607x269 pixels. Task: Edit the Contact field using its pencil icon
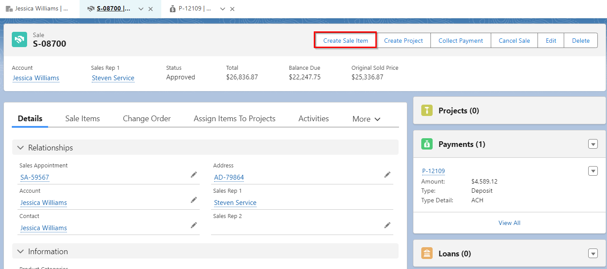194,225
